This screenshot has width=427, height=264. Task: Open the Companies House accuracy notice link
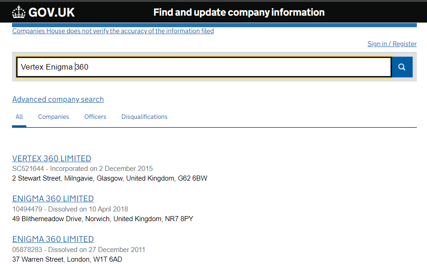pos(113,31)
